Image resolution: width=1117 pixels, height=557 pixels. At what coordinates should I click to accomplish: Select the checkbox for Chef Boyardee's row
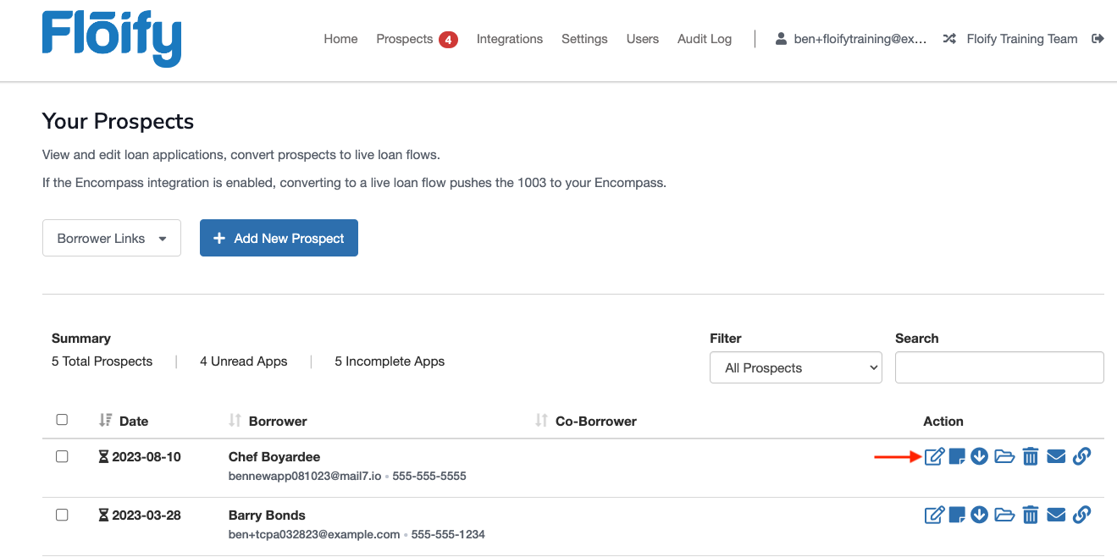62,456
